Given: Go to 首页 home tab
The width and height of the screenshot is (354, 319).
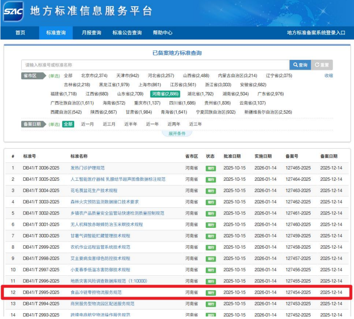Looking at the screenshot, I should [x=20, y=33].
